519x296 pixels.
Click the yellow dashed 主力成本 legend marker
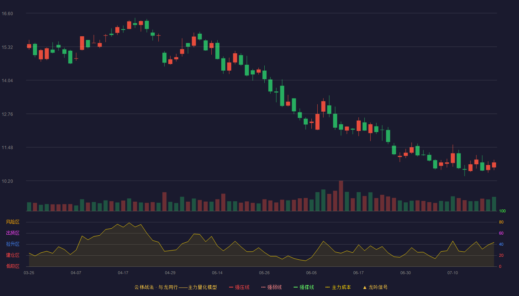[328, 287]
